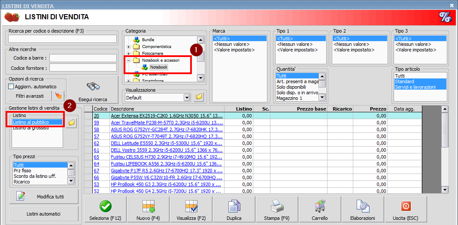The height and width of the screenshot is (225, 458).
Task: Open the folder icon next to Visualizzazione dropdown
Action: (x=199, y=97)
